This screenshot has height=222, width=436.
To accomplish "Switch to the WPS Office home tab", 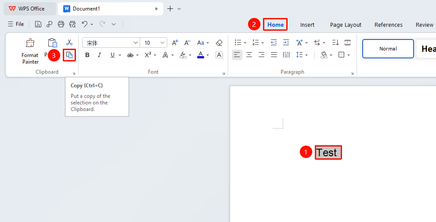I will (x=30, y=9).
